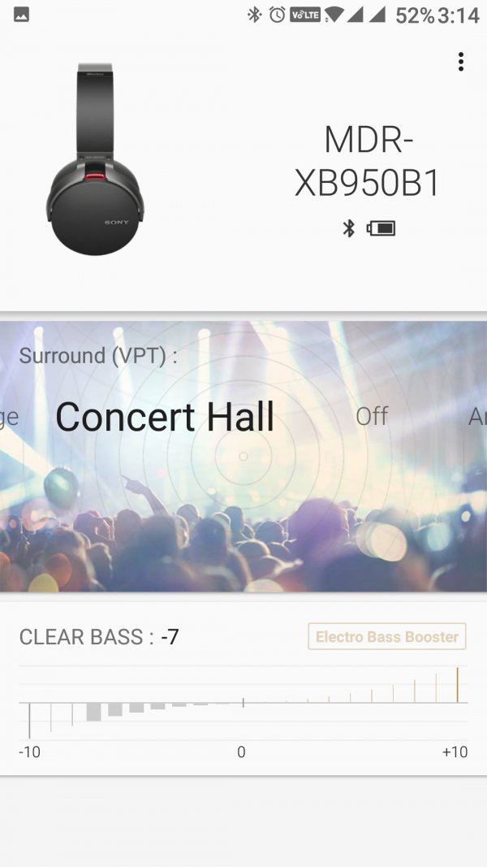Enable the Electro Bass Booster button
Viewport: 487px width, 867px height.
pyautogui.click(x=387, y=636)
